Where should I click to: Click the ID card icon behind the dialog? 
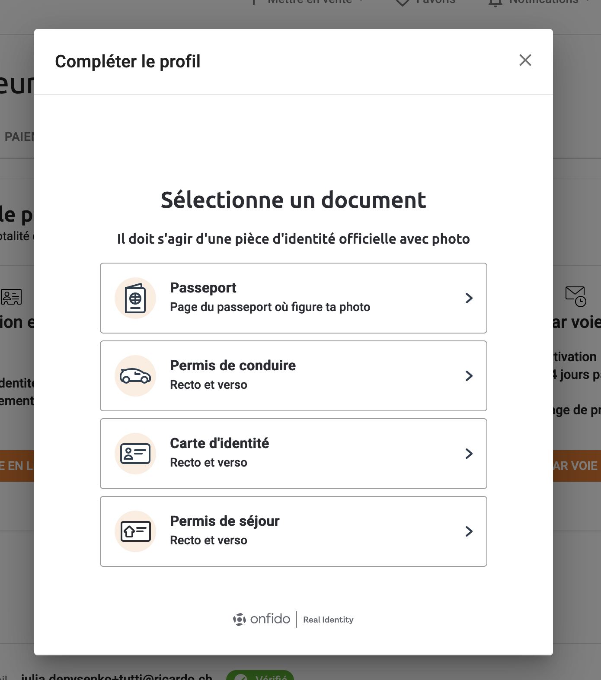pos(11,297)
